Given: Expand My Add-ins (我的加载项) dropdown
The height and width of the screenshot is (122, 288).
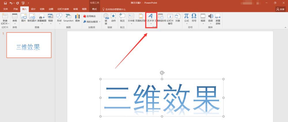Looking at the screenshot, I should (x=100, y=22).
